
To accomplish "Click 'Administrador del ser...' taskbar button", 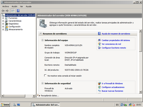I will pyautogui.click(x=46, y=105).
